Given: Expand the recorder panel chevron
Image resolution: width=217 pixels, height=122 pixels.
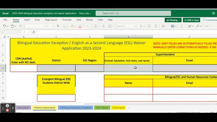Looking at the screenshot, I should 13,108.
